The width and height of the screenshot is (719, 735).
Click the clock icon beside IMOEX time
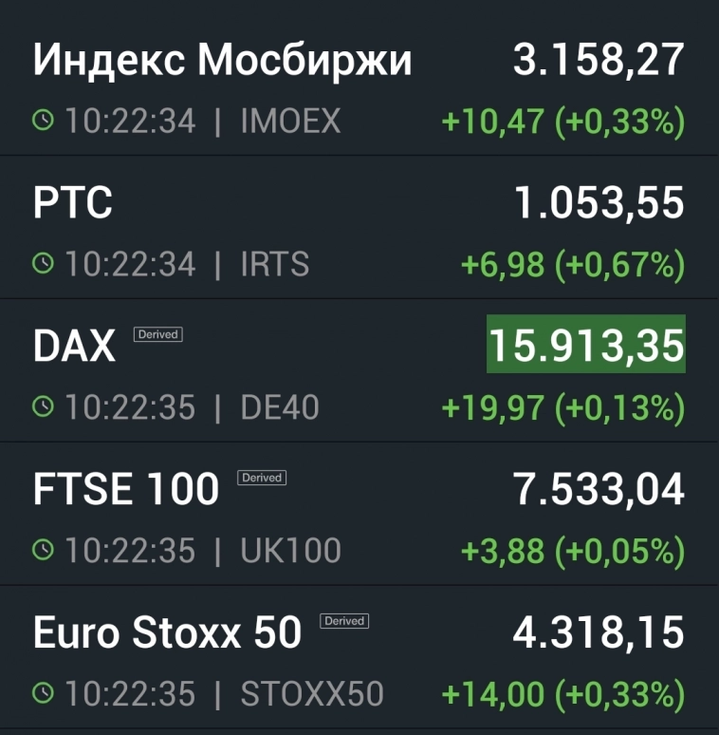[44, 121]
